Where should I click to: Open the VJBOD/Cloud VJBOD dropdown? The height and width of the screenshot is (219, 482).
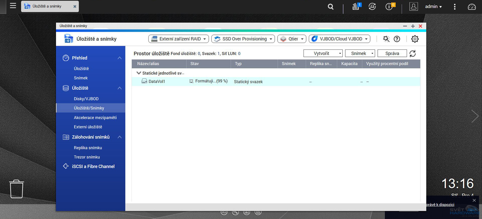click(339, 38)
